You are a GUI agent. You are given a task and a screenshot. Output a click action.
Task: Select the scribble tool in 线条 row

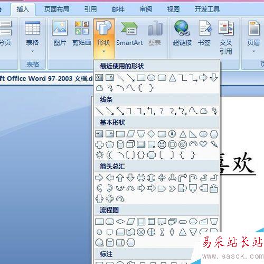(x=214, y=111)
